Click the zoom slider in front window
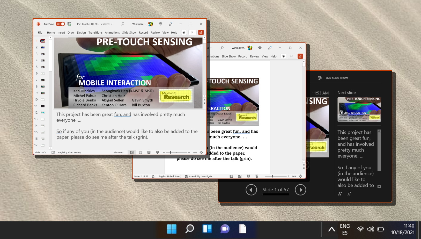The width and height of the screenshot is (421, 239). pos(176,153)
